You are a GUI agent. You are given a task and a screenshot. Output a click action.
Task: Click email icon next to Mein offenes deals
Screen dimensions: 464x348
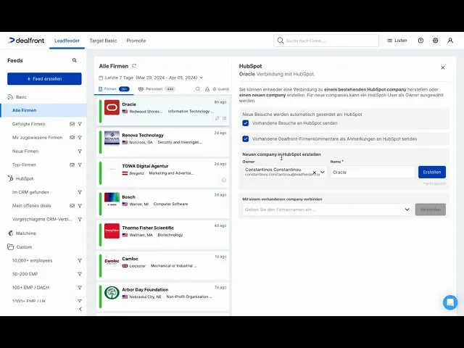pos(72,206)
